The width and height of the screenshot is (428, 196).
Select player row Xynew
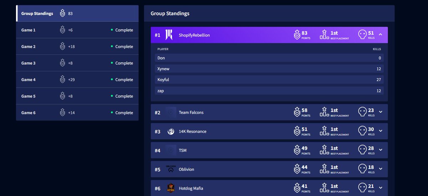(x=269, y=69)
